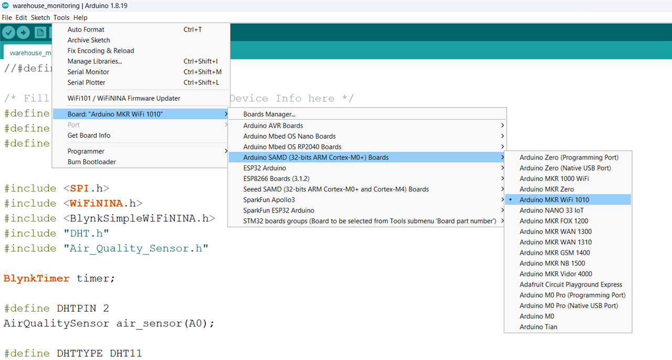
Task: Click the Arduino logo in title bar
Action: pyautogui.click(x=5, y=6)
